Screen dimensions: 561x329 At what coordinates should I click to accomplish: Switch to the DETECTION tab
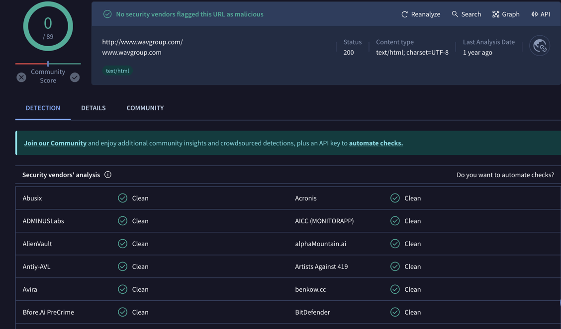pos(43,108)
